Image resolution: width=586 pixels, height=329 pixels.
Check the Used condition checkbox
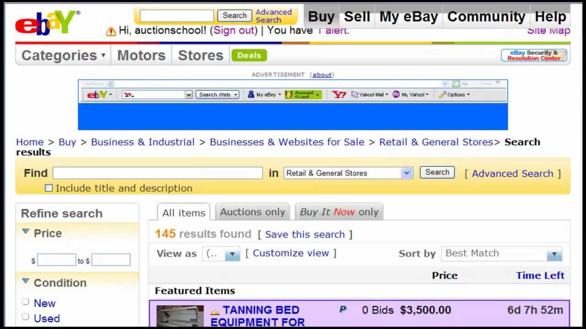click(26, 317)
